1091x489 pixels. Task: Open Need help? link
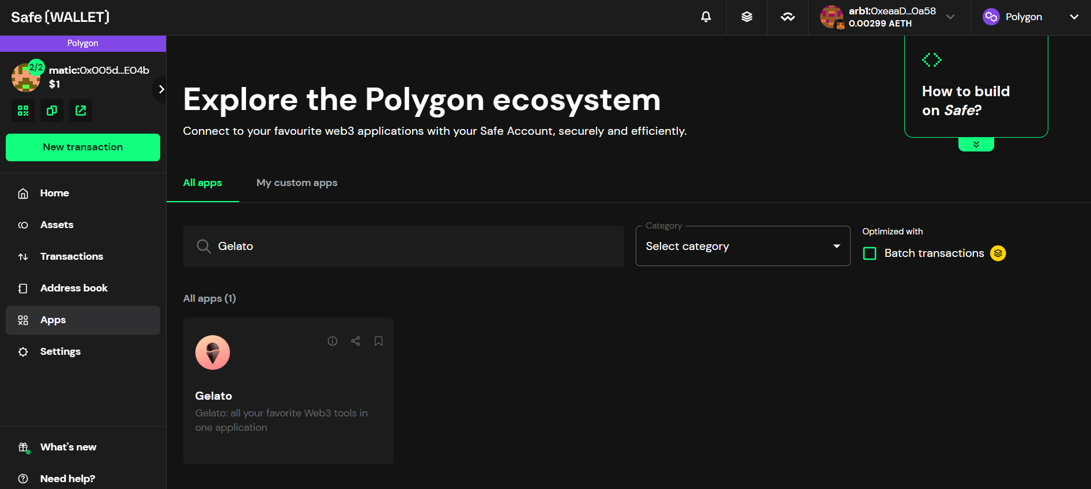[83, 479]
